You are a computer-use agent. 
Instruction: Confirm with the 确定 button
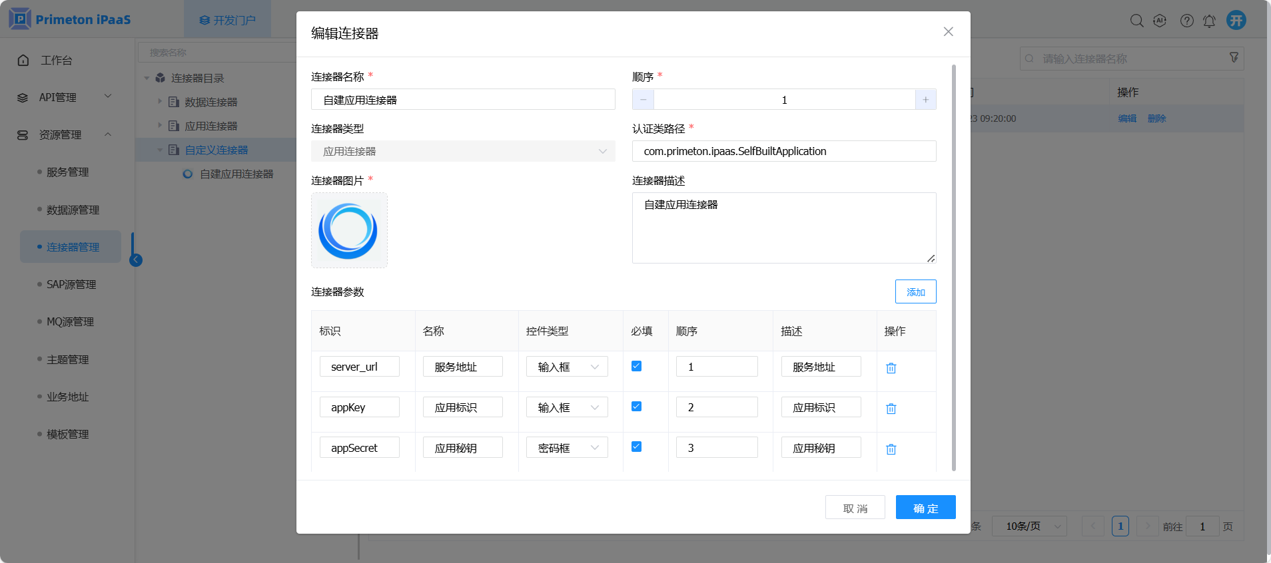pos(925,508)
